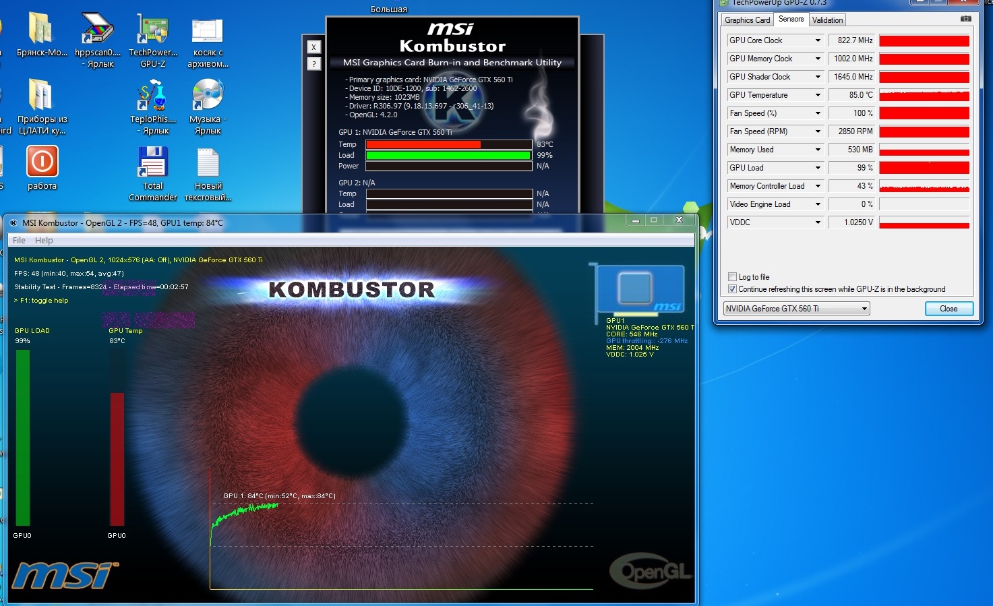This screenshot has width=993, height=606.
Task: Click the green GPU LOAD vertical bar
Action: click(x=23, y=437)
